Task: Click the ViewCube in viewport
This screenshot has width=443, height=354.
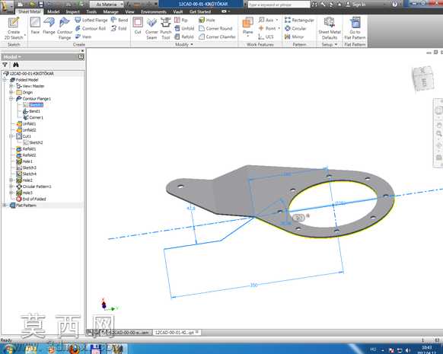Action: (x=422, y=79)
